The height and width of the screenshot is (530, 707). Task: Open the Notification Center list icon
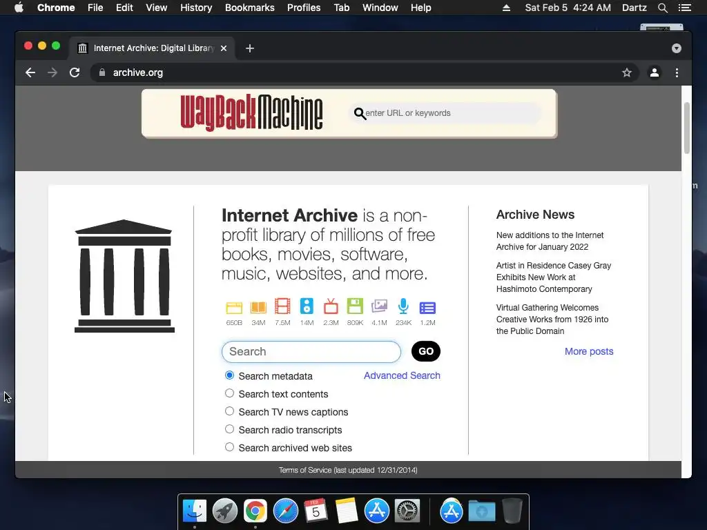[685, 8]
